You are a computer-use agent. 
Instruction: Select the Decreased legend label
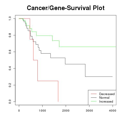[107, 94]
